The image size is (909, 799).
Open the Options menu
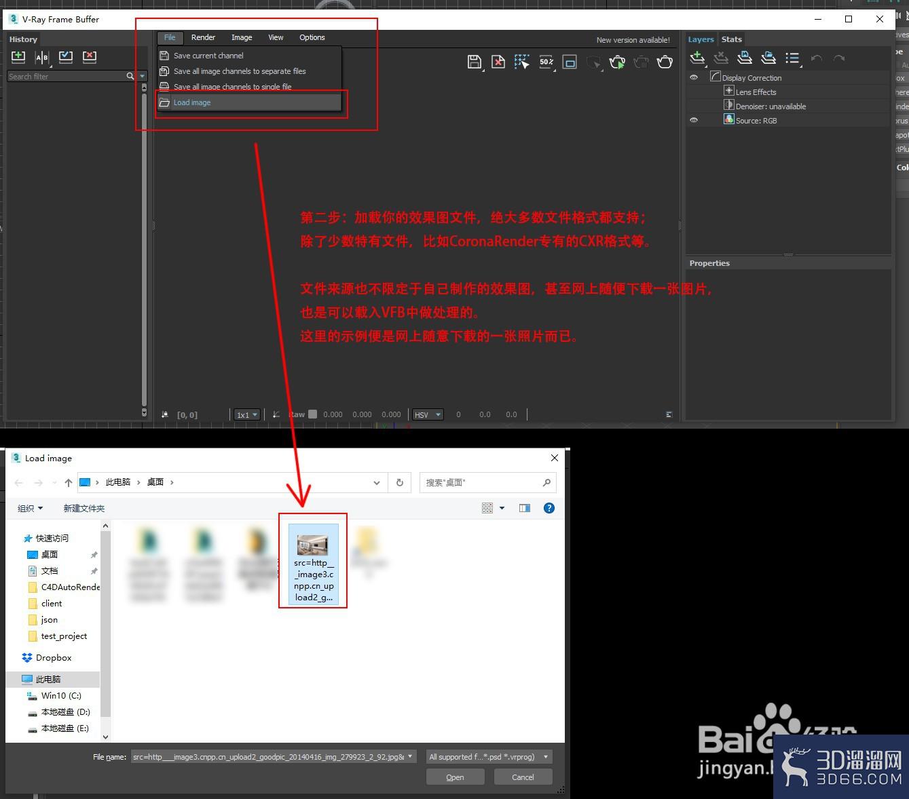[x=312, y=37]
